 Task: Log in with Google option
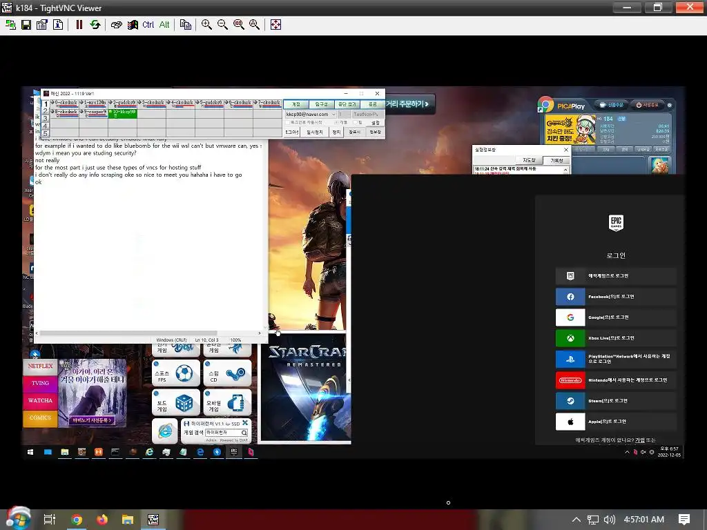tap(615, 317)
